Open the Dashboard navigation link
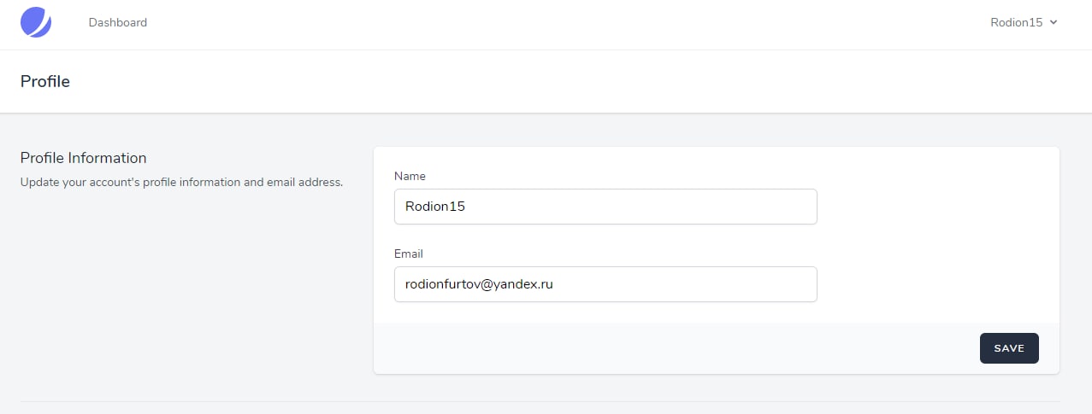The width and height of the screenshot is (1092, 414). pos(118,23)
